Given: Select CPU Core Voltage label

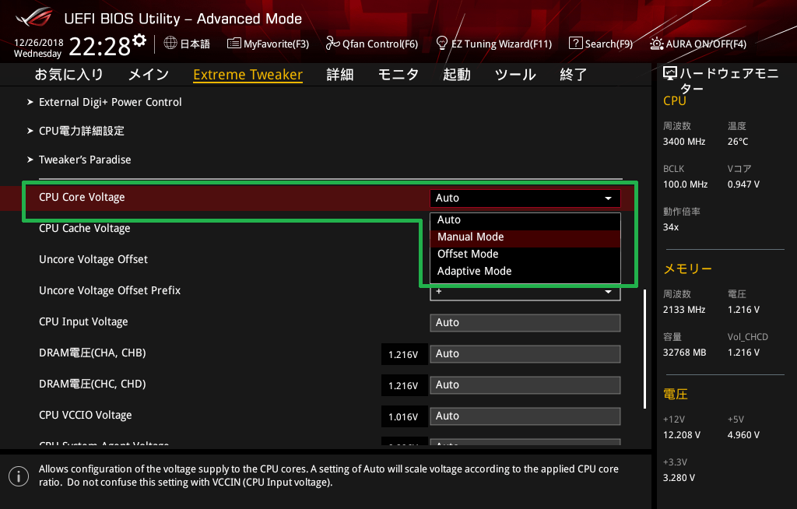Looking at the screenshot, I should [x=82, y=197].
